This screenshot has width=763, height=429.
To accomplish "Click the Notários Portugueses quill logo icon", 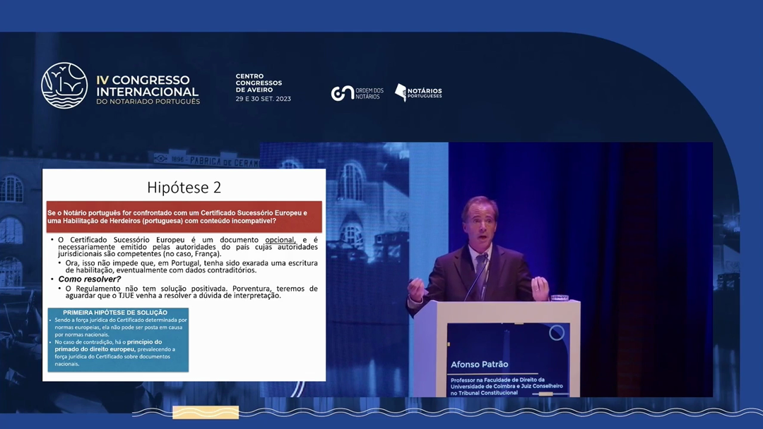I will pyautogui.click(x=401, y=92).
